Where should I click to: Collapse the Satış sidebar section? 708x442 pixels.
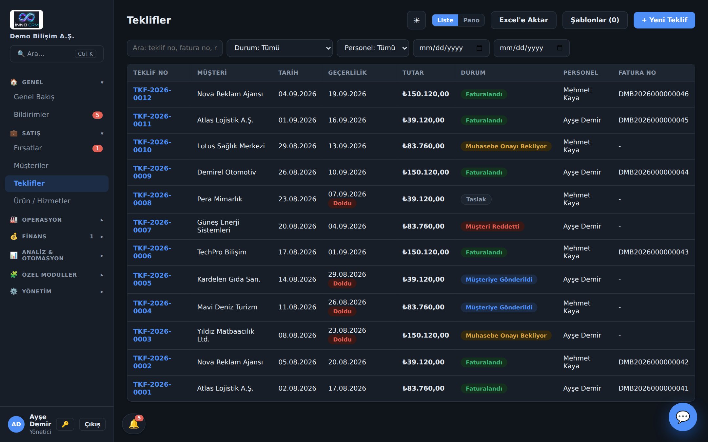pyautogui.click(x=57, y=133)
